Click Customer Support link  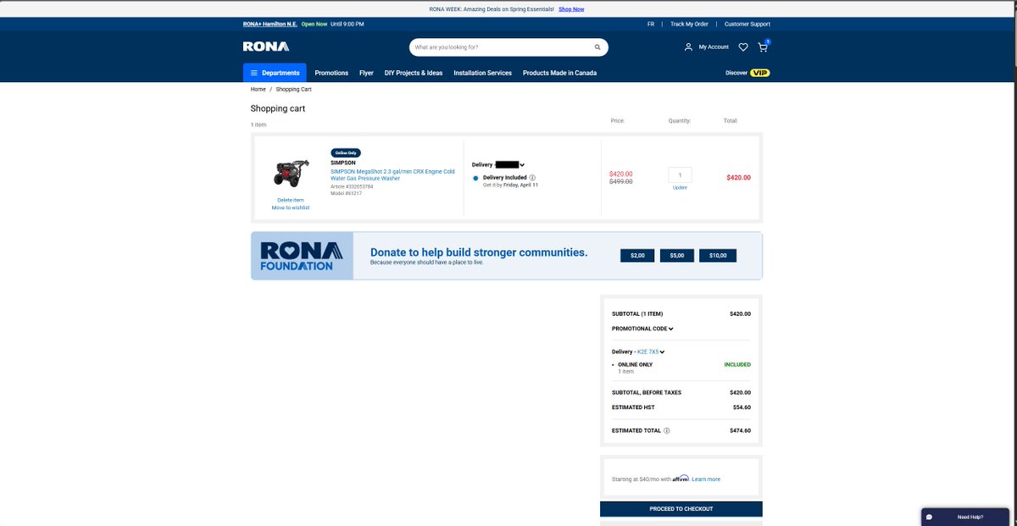coord(747,24)
